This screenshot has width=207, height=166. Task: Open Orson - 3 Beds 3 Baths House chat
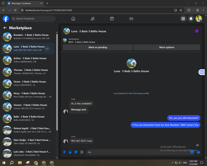28,83
